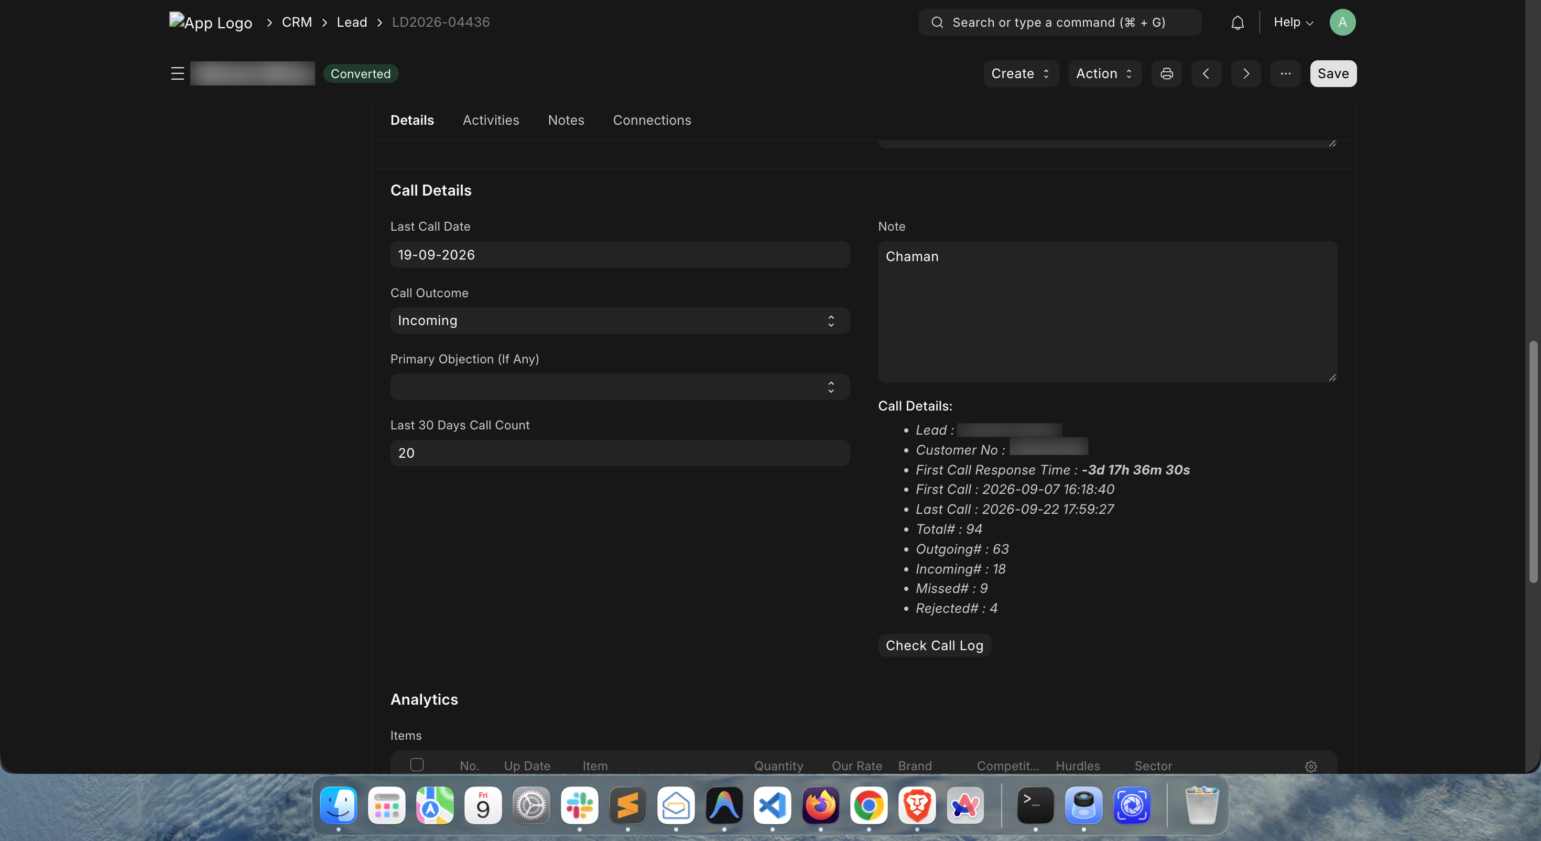Open the Help dropdown menu
Viewport: 1541px width, 841px height.
point(1293,23)
